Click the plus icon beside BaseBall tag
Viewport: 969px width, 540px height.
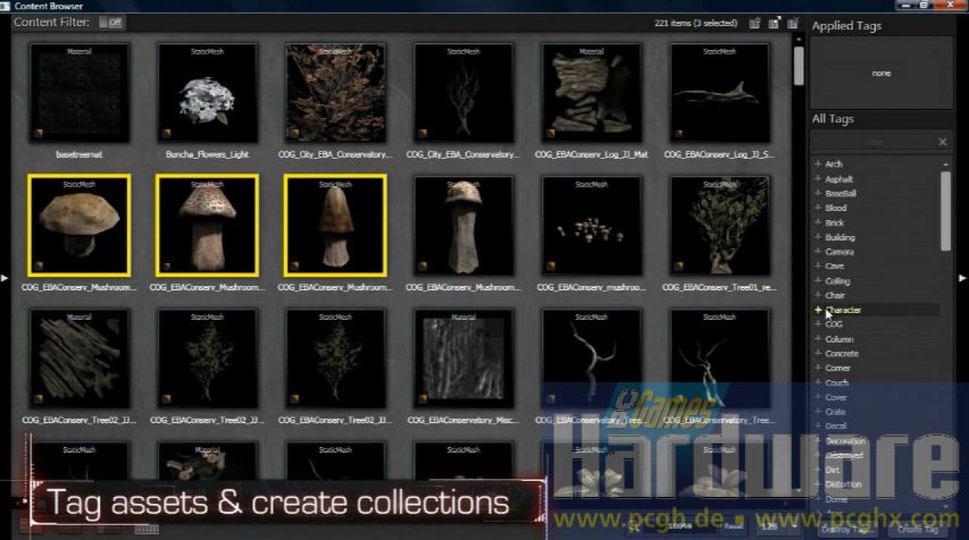pos(818,194)
